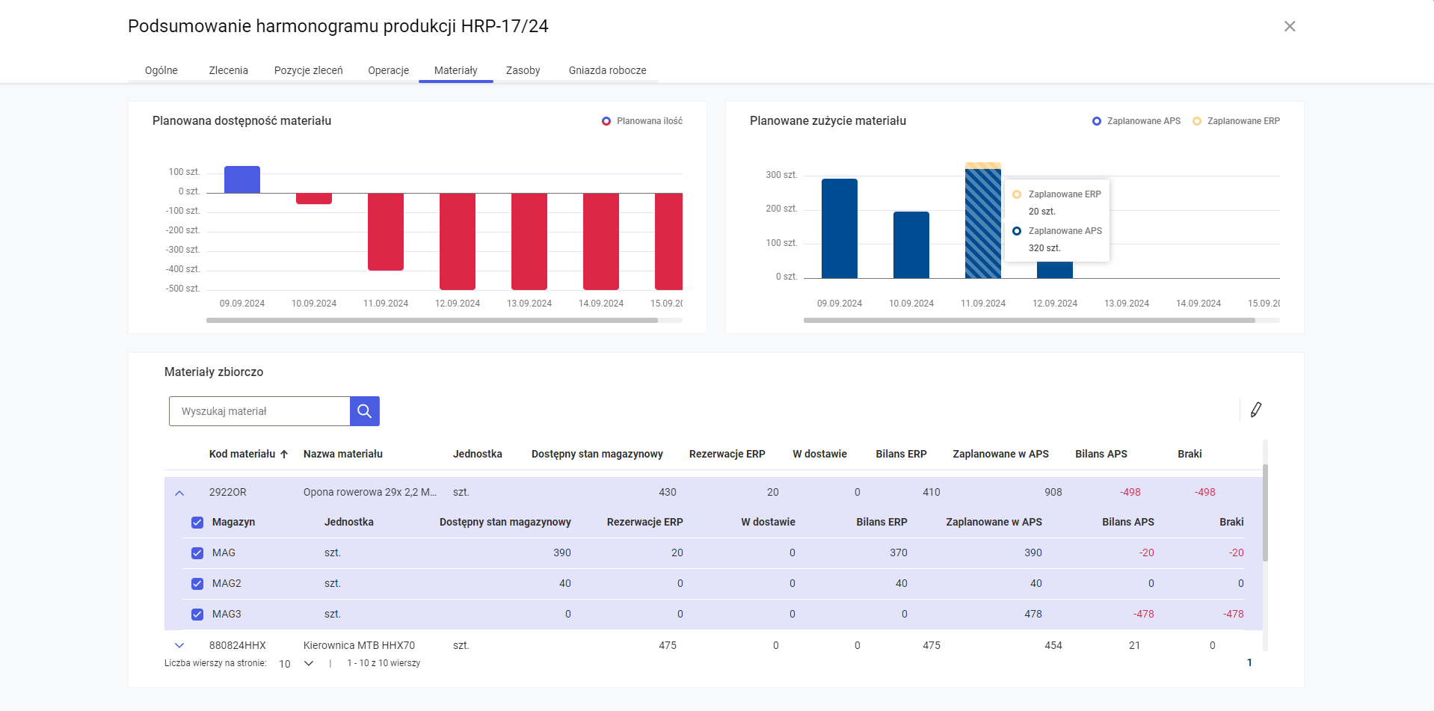Open rows per page dropdown
The height and width of the screenshot is (711, 1434).
[x=308, y=664]
